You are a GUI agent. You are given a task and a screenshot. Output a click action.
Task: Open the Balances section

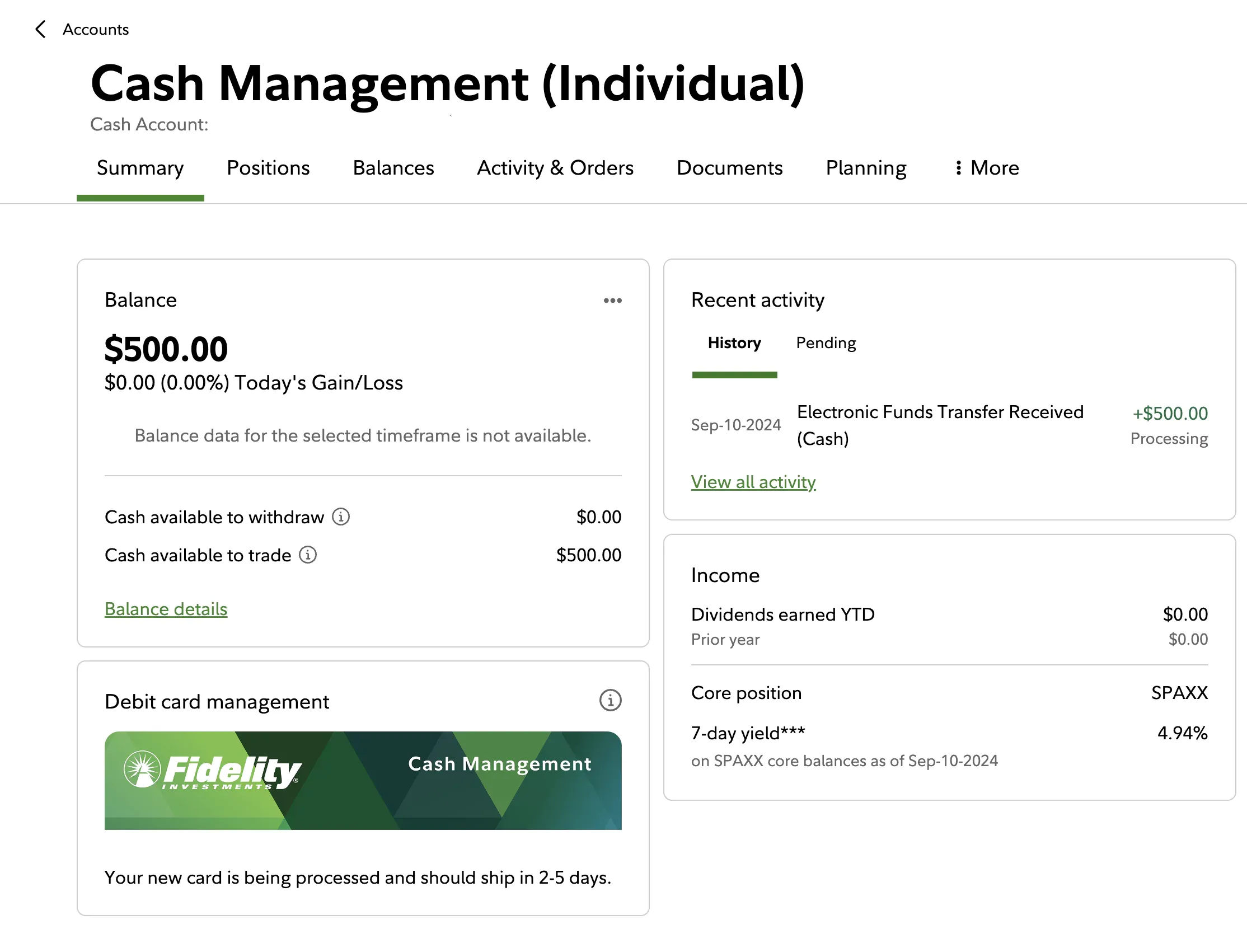[x=393, y=167]
